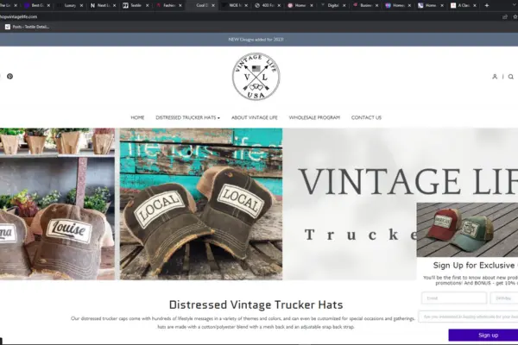
Task: Click the Vintage Life USA logo
Action: coord(256,77)
